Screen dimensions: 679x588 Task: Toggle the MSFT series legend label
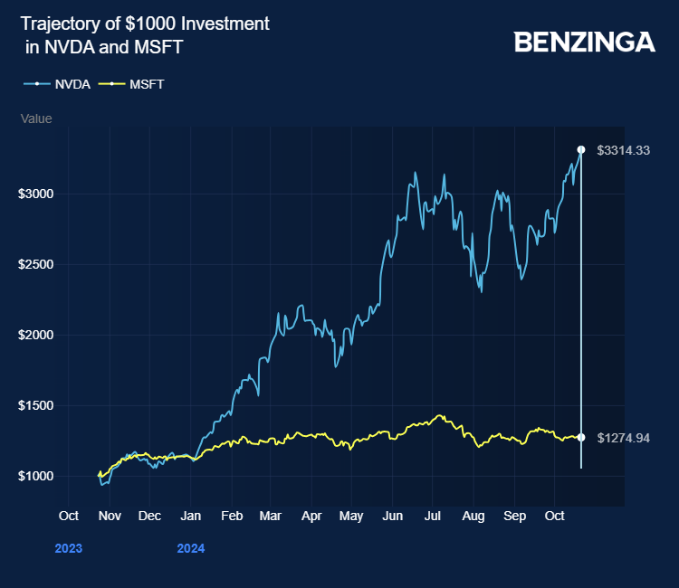point(146,84)
